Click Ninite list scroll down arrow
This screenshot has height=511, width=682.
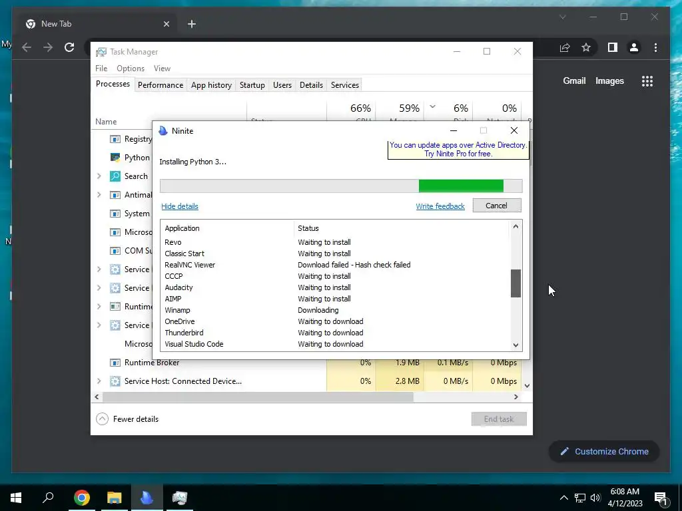(x=515, y=345)
